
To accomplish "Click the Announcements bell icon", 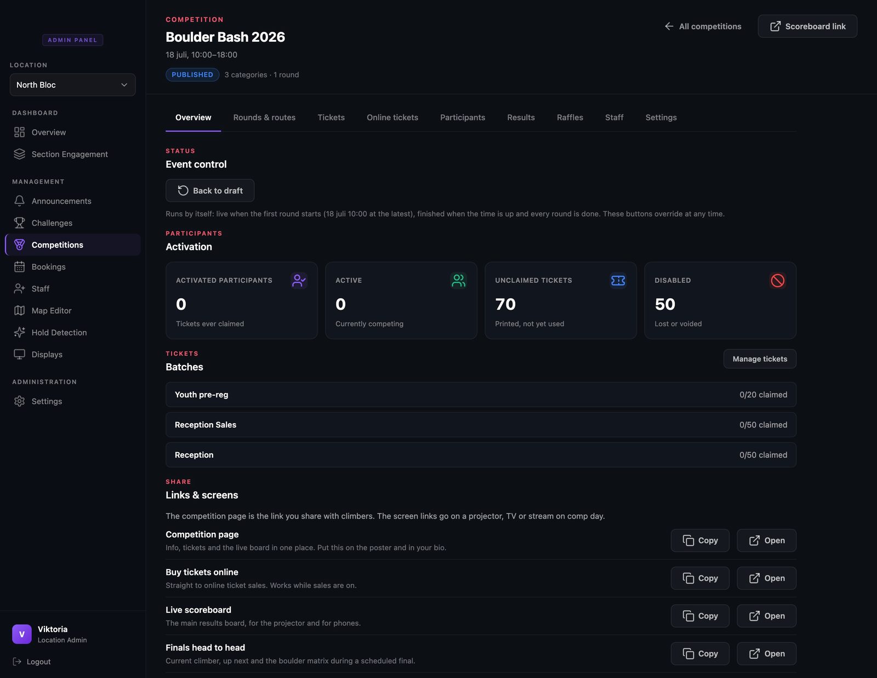I will (20, 201).
